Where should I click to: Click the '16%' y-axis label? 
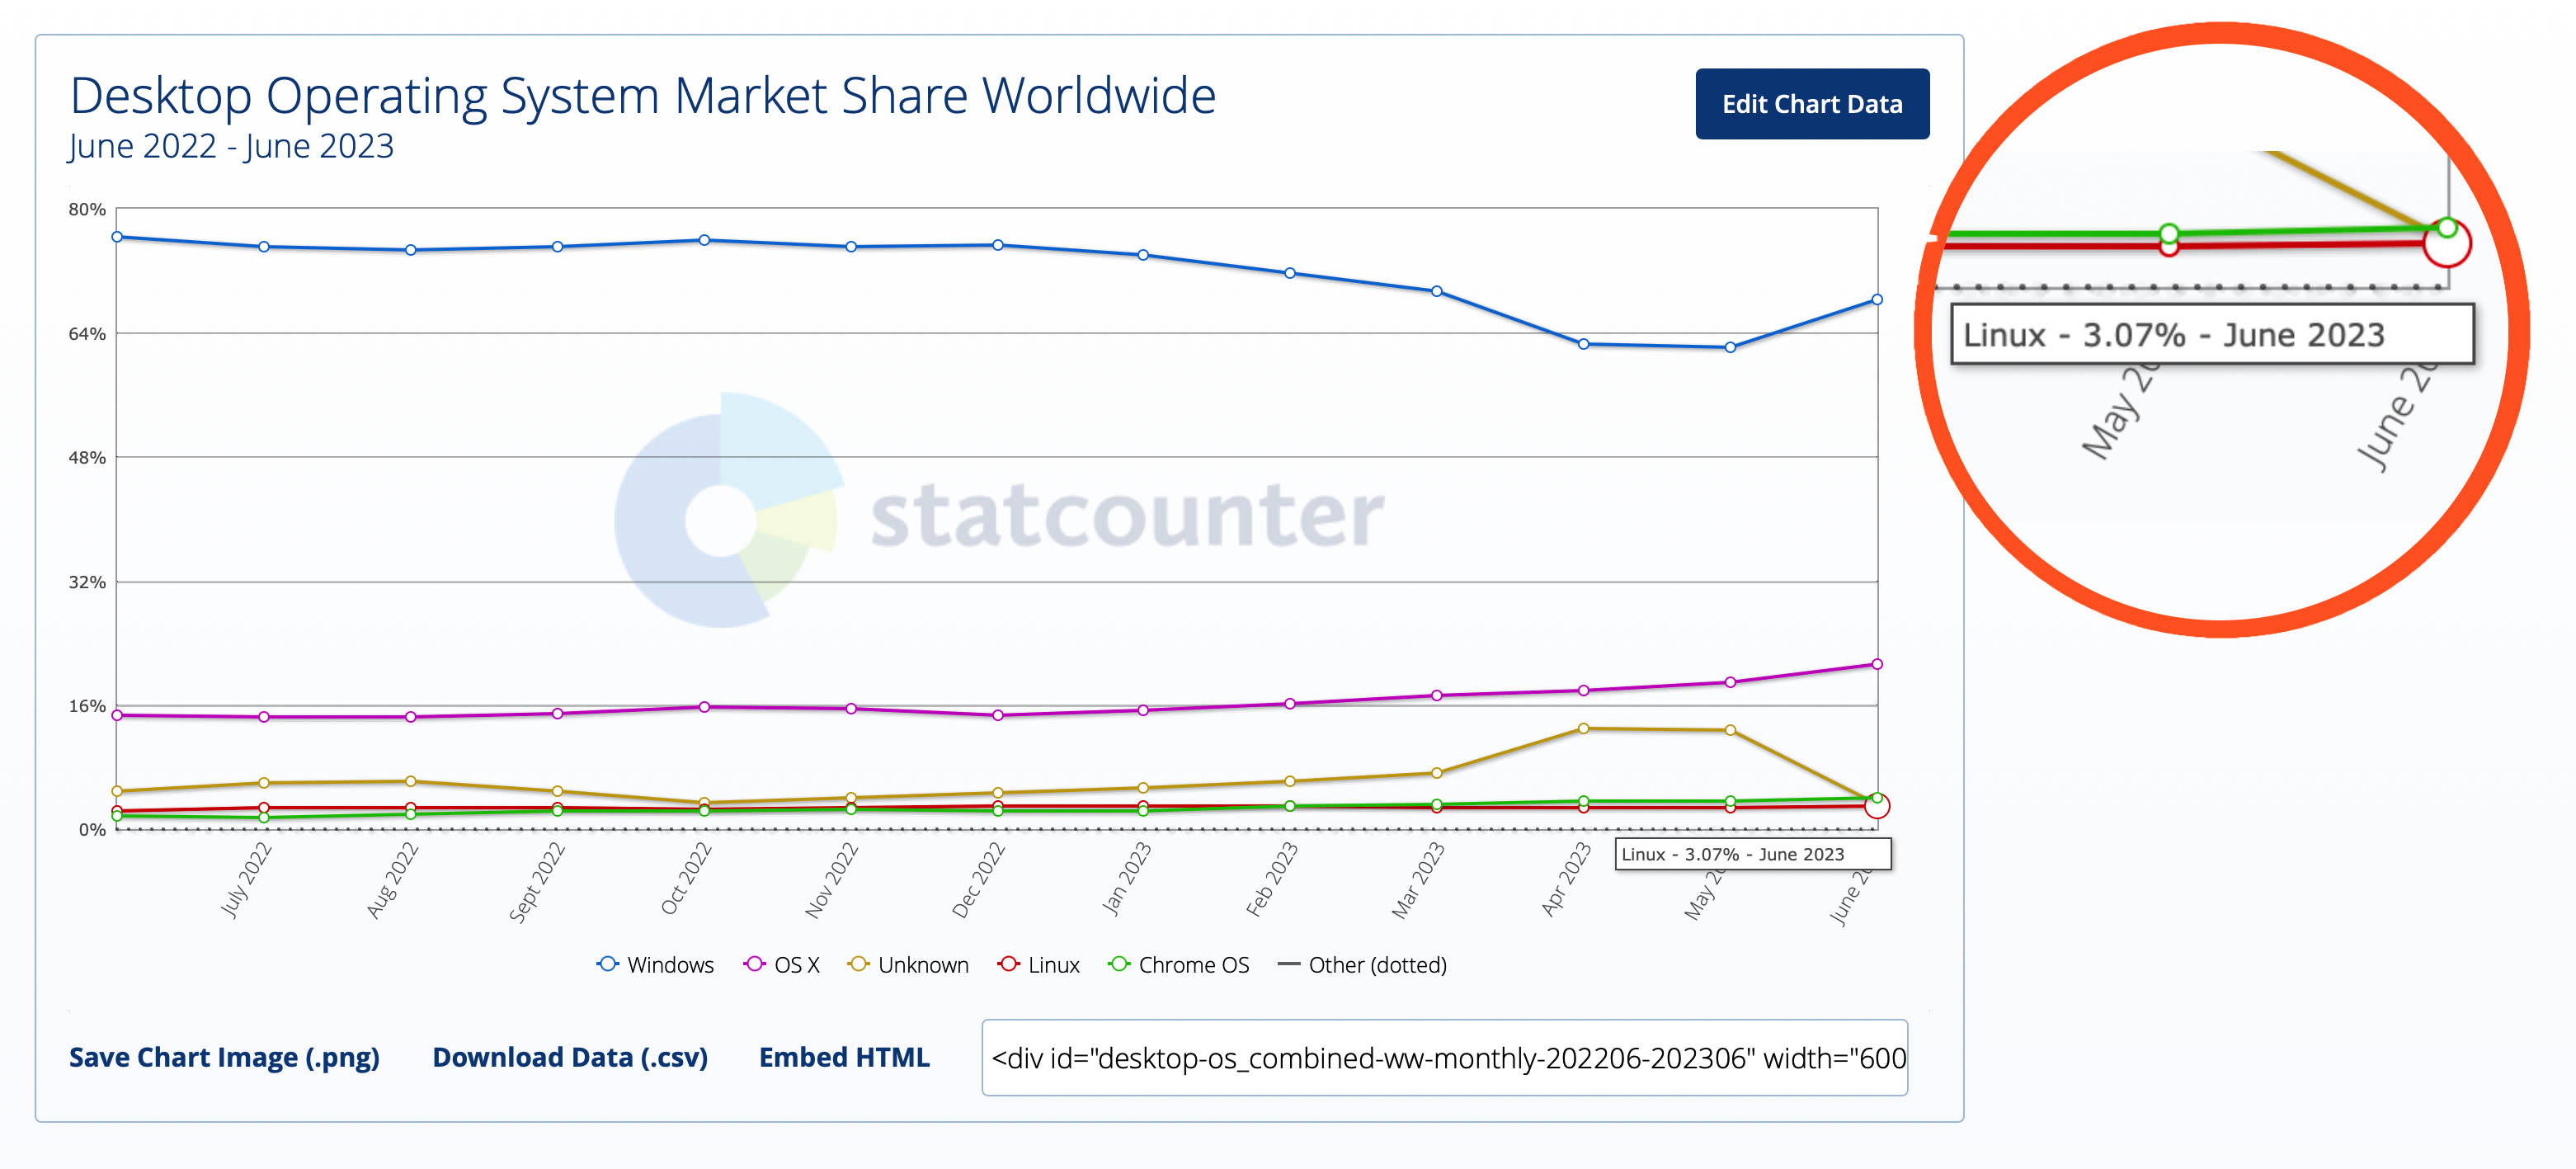click(x=87, y=706)
